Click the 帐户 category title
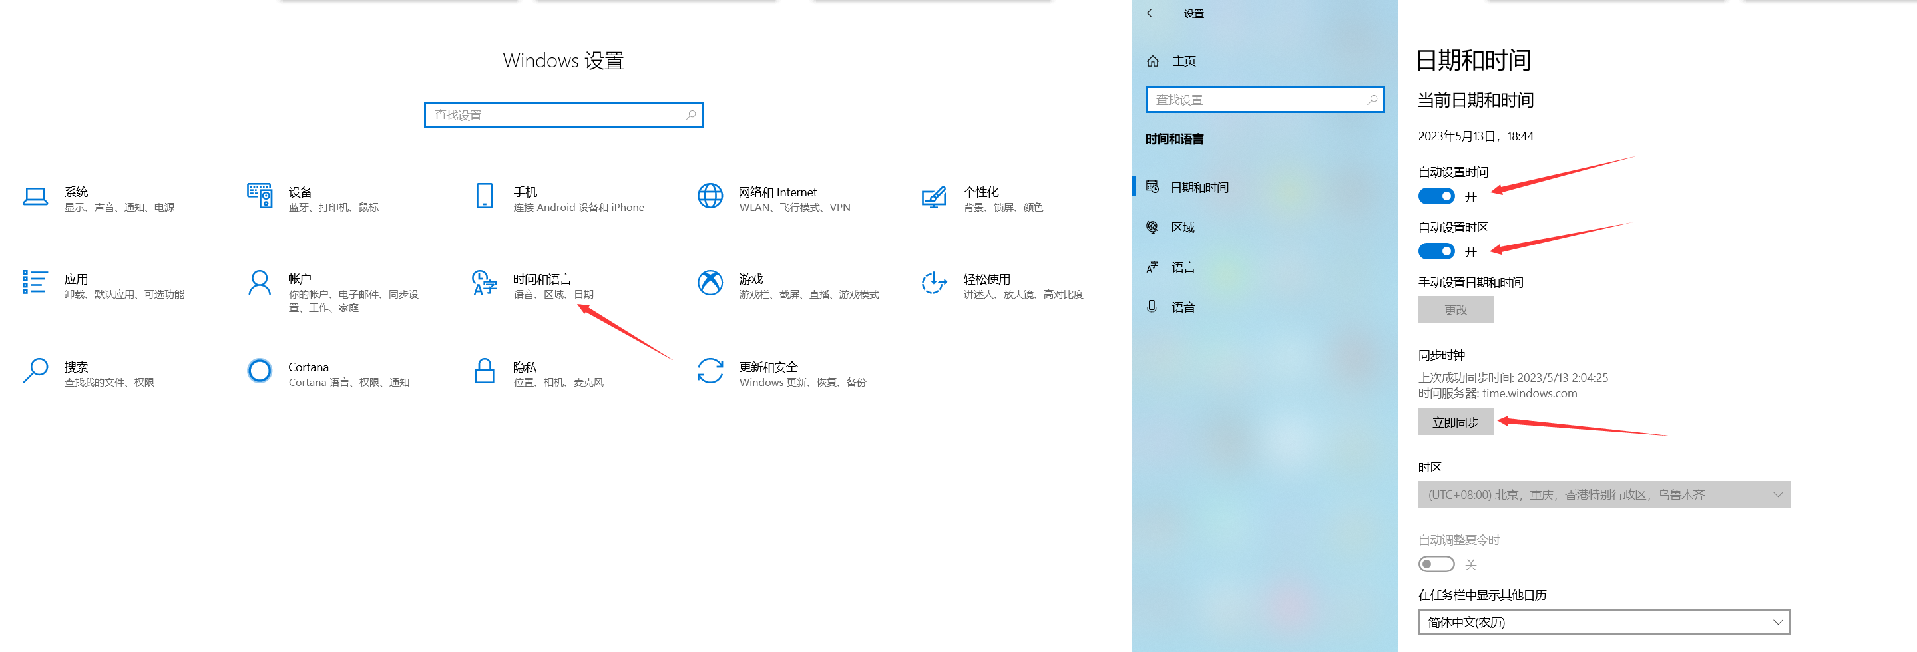The height and width of the screenshot is (652, 1917). click(299, 279)
